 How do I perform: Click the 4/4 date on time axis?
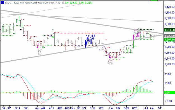43,108
